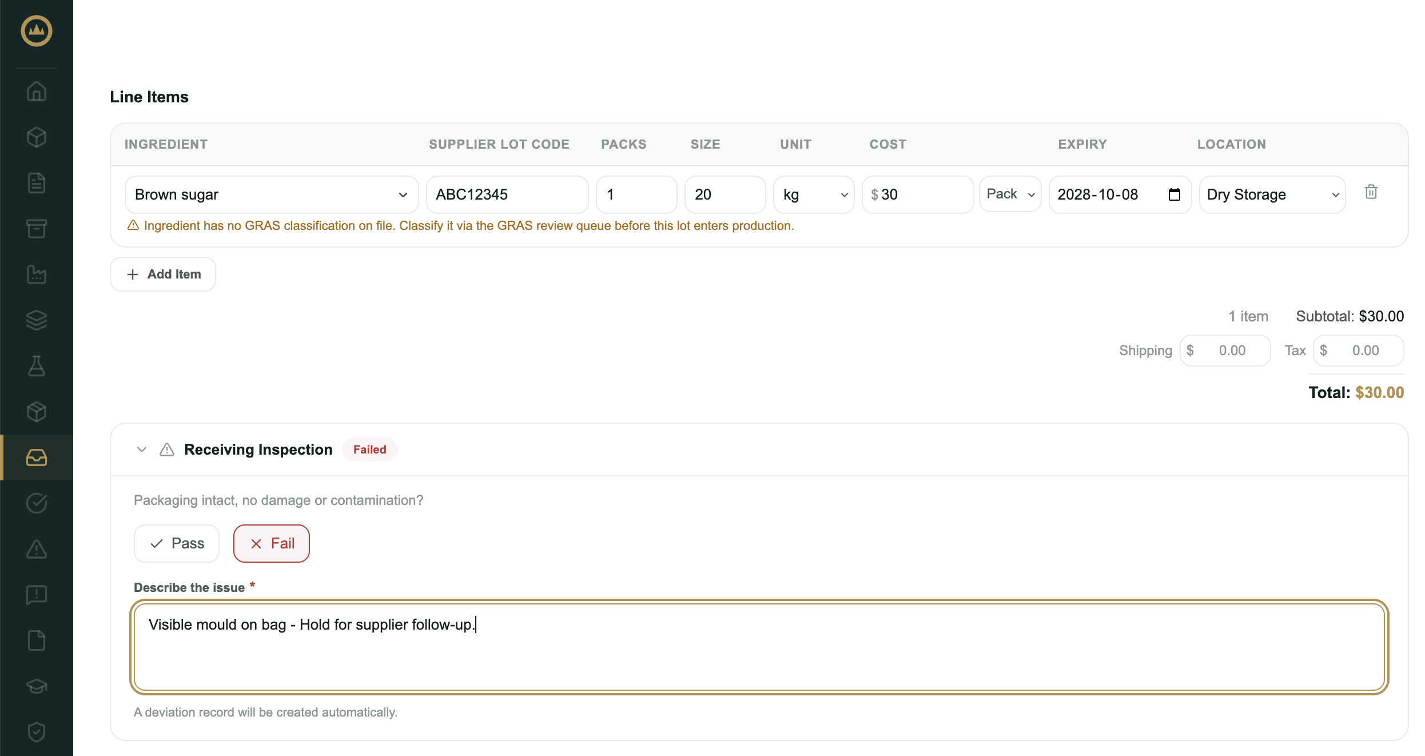Click the SUPPLIER LOT CODE column header
1425x756 pixels.
[499, 144]
